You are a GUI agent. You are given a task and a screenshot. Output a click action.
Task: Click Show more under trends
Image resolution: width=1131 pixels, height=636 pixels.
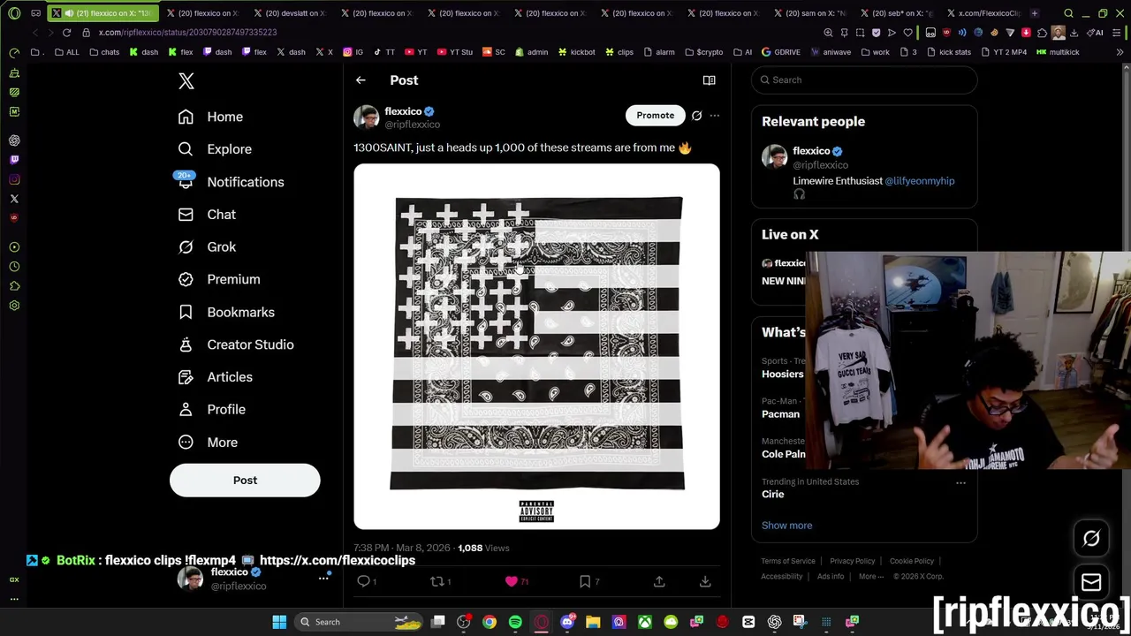coord(786,526)
